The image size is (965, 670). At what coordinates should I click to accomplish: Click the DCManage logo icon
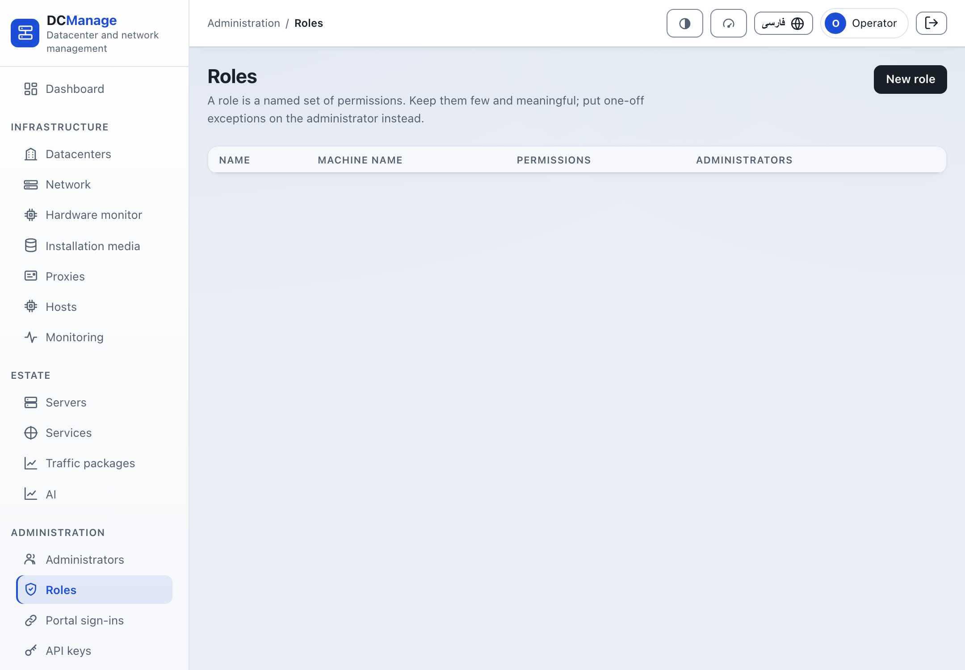[x=25, y=33]
